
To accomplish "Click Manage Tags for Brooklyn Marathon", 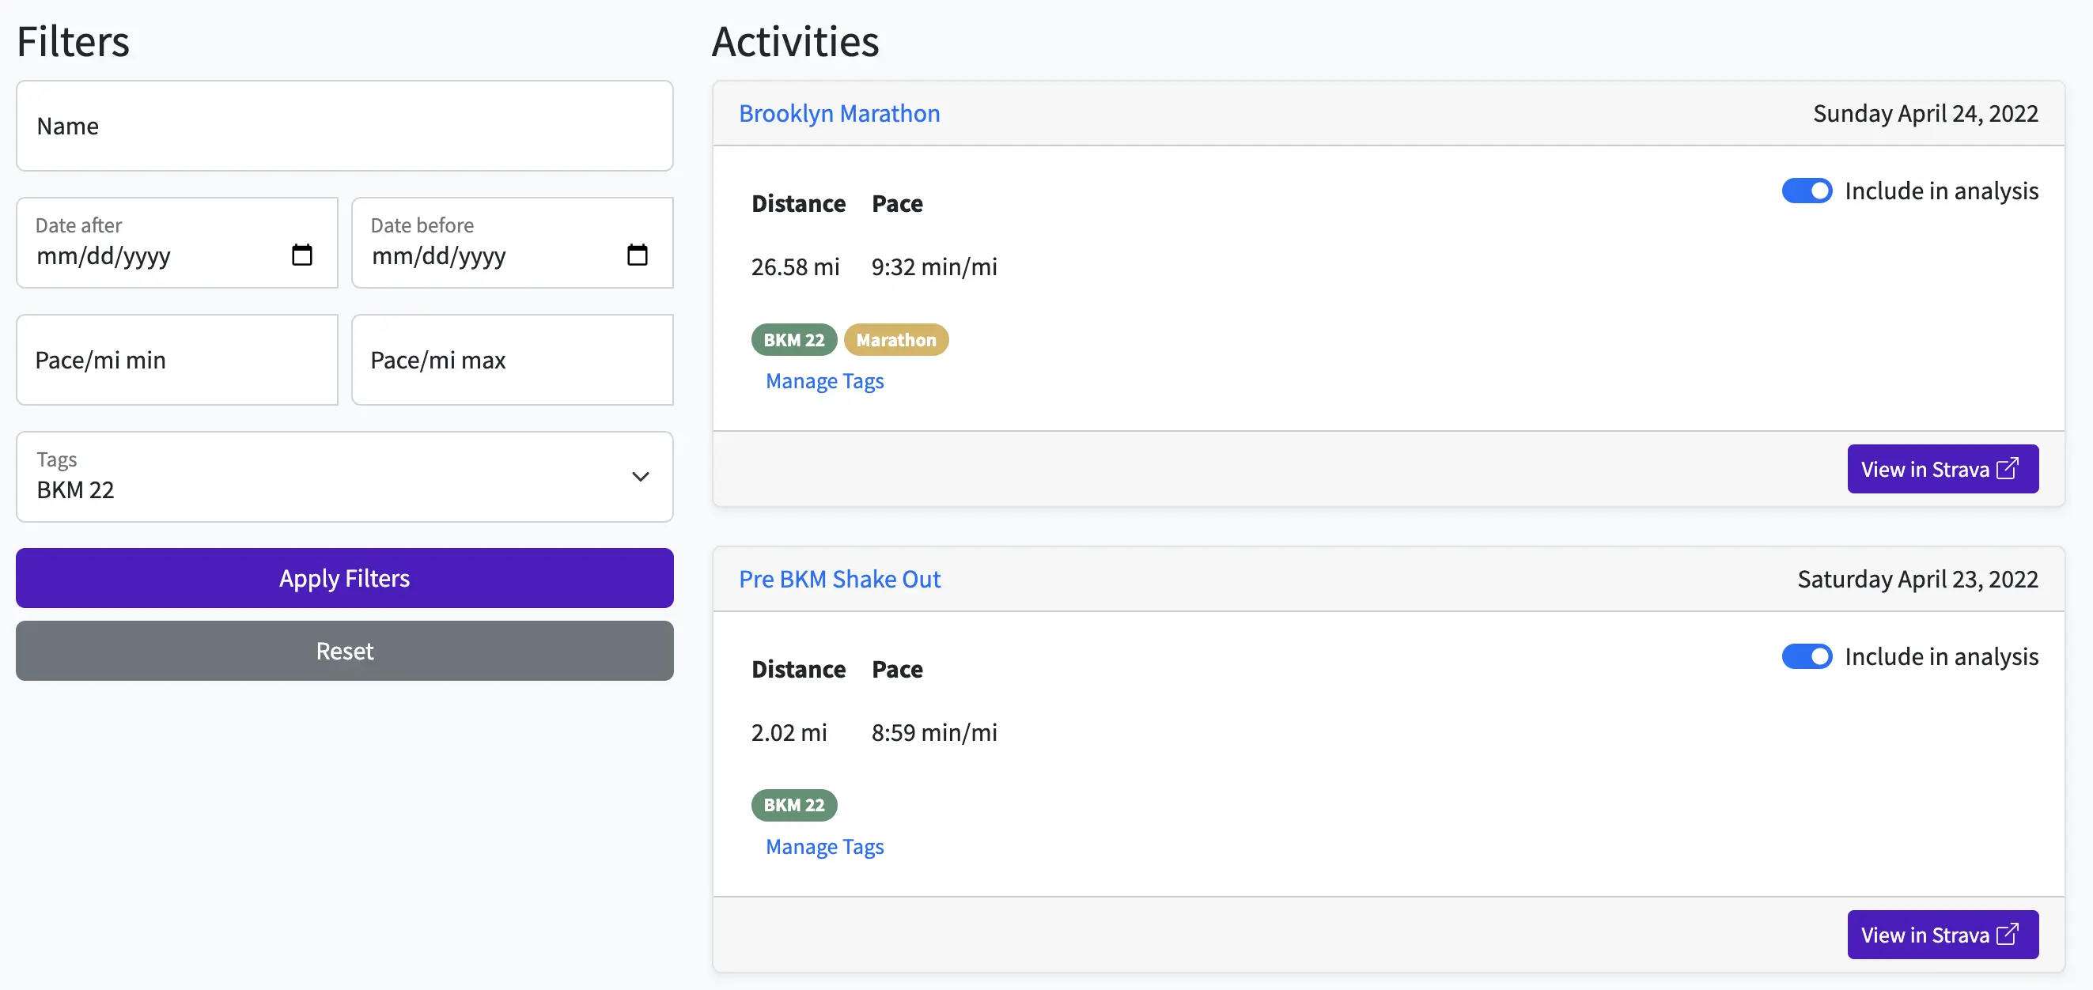I will pyautogui.click(x=825, y=381).
